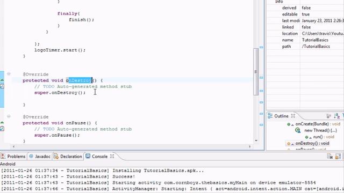This screenshot has height=193, width=344.
Task: Click the 'Starting activity' console line
Action: point(159,182)
